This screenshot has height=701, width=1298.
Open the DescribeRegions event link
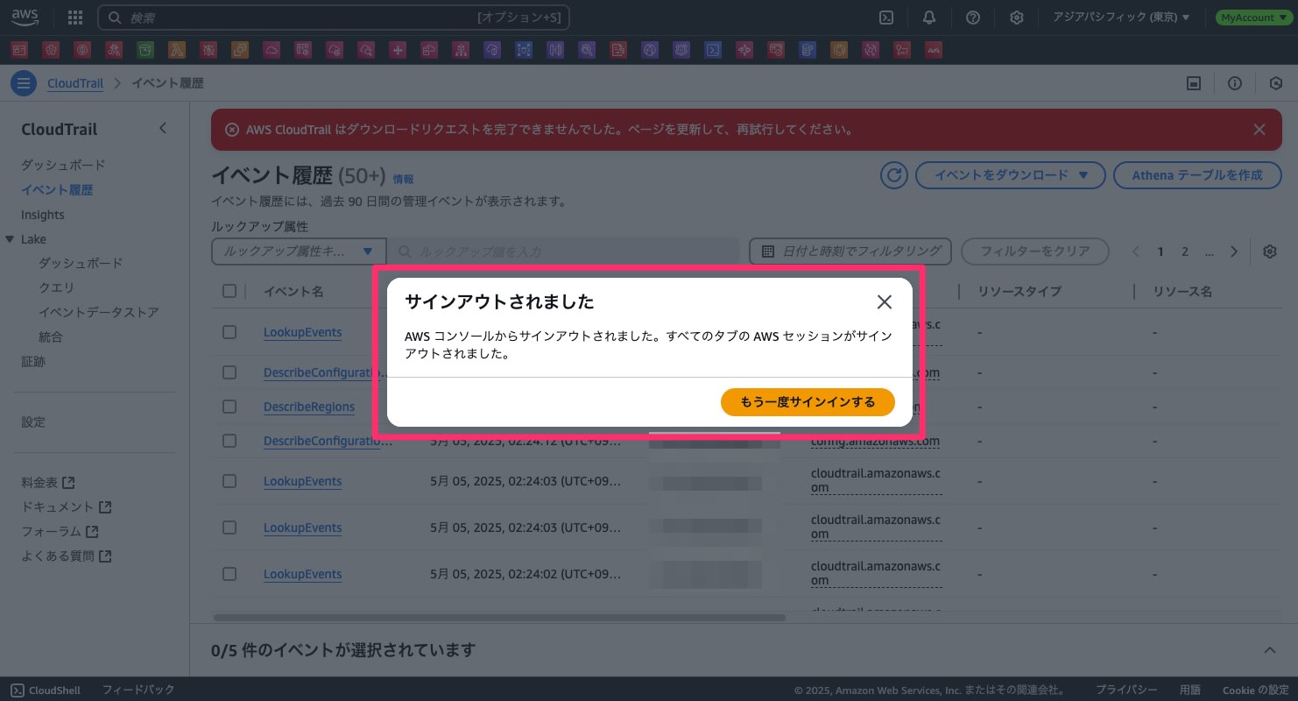tap(309, 407)
